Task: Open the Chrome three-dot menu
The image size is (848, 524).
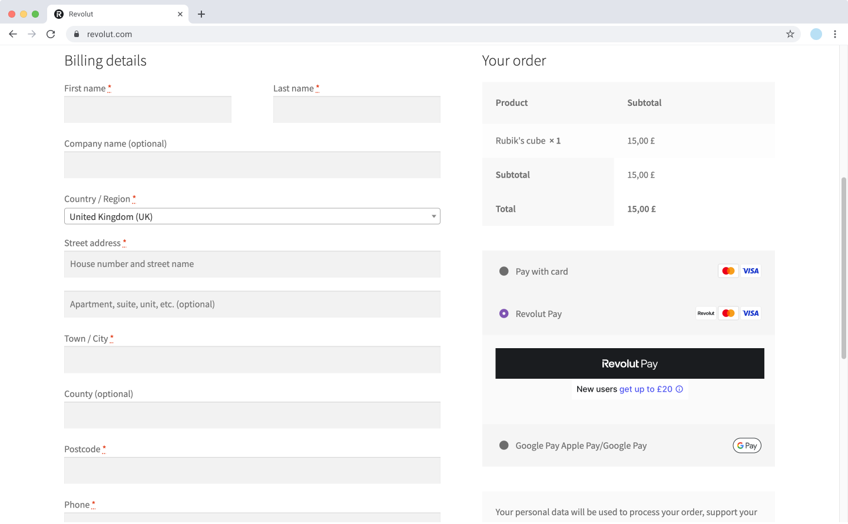Action: pos(835,34)
